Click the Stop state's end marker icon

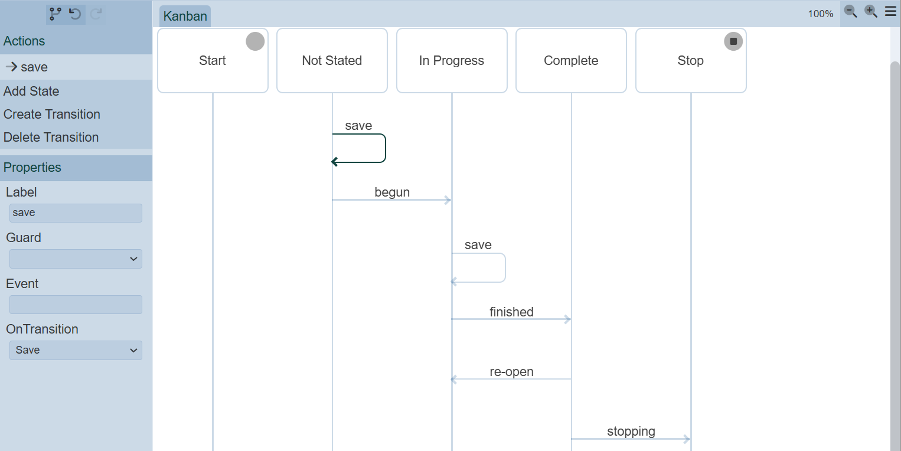[733, 41]
